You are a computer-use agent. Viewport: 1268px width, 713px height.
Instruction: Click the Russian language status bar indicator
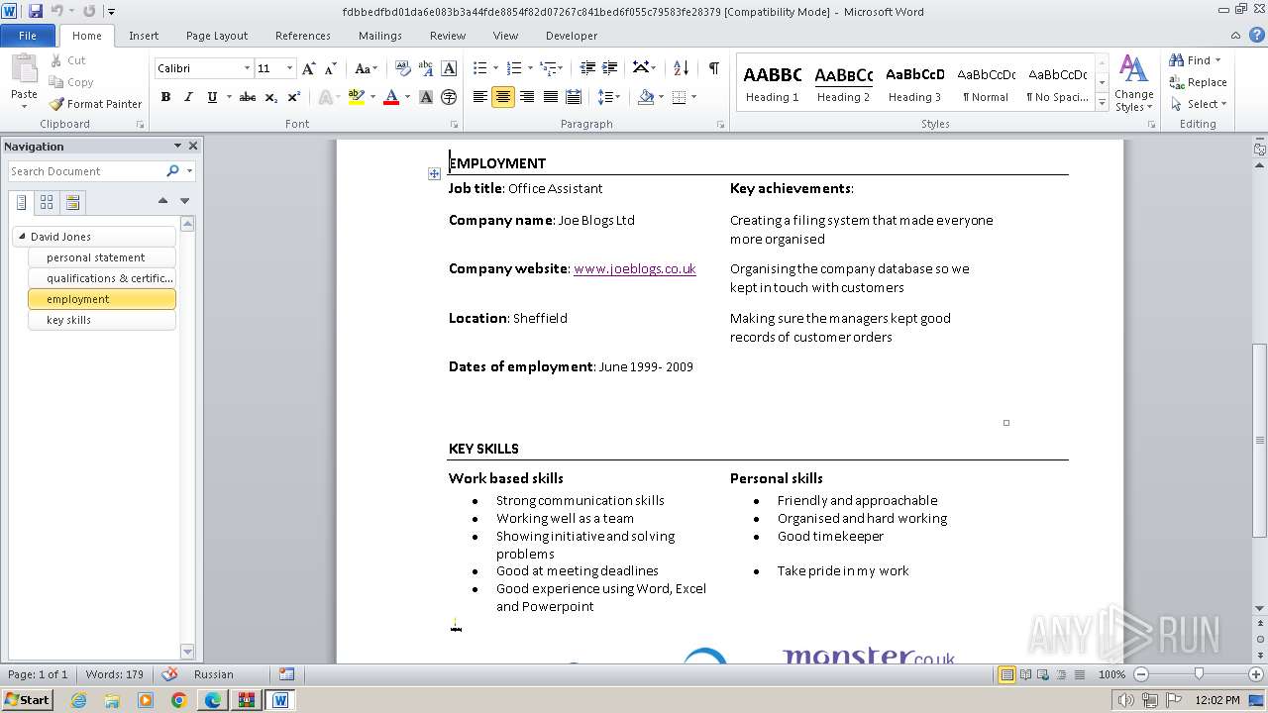214,674
